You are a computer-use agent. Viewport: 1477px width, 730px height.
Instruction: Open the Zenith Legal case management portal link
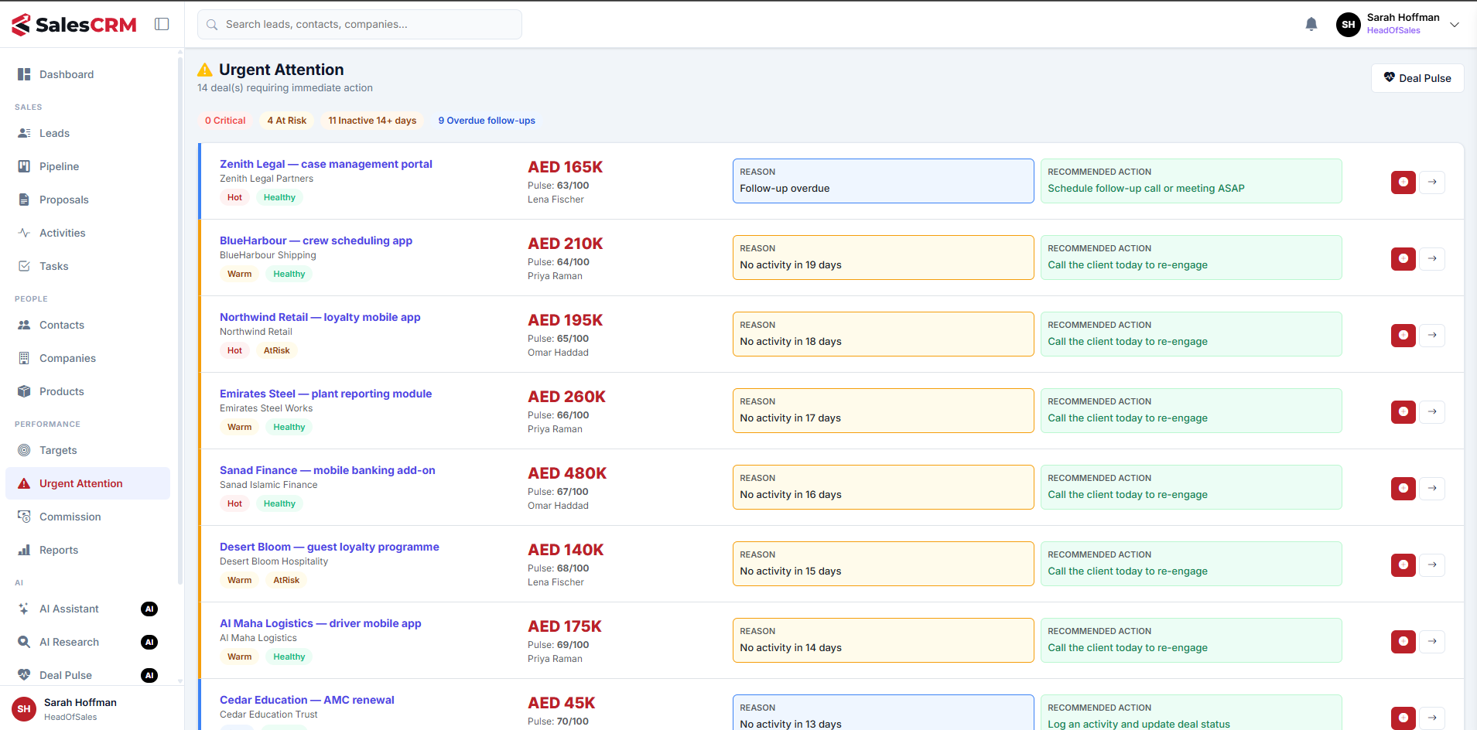tap(326, 164)
